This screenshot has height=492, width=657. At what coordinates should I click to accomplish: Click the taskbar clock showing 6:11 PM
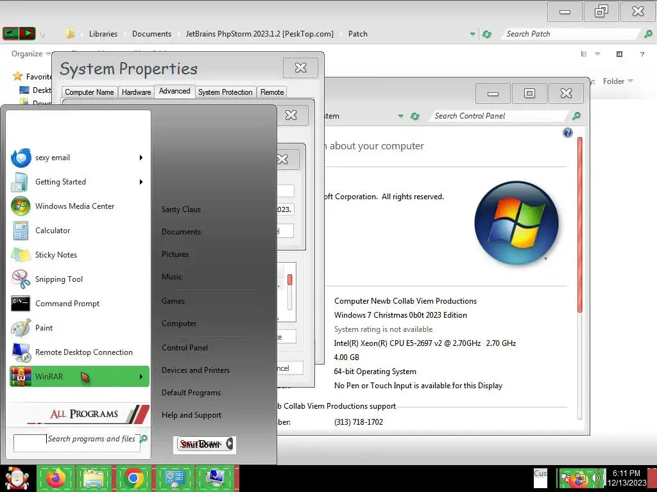click(626, 478)
